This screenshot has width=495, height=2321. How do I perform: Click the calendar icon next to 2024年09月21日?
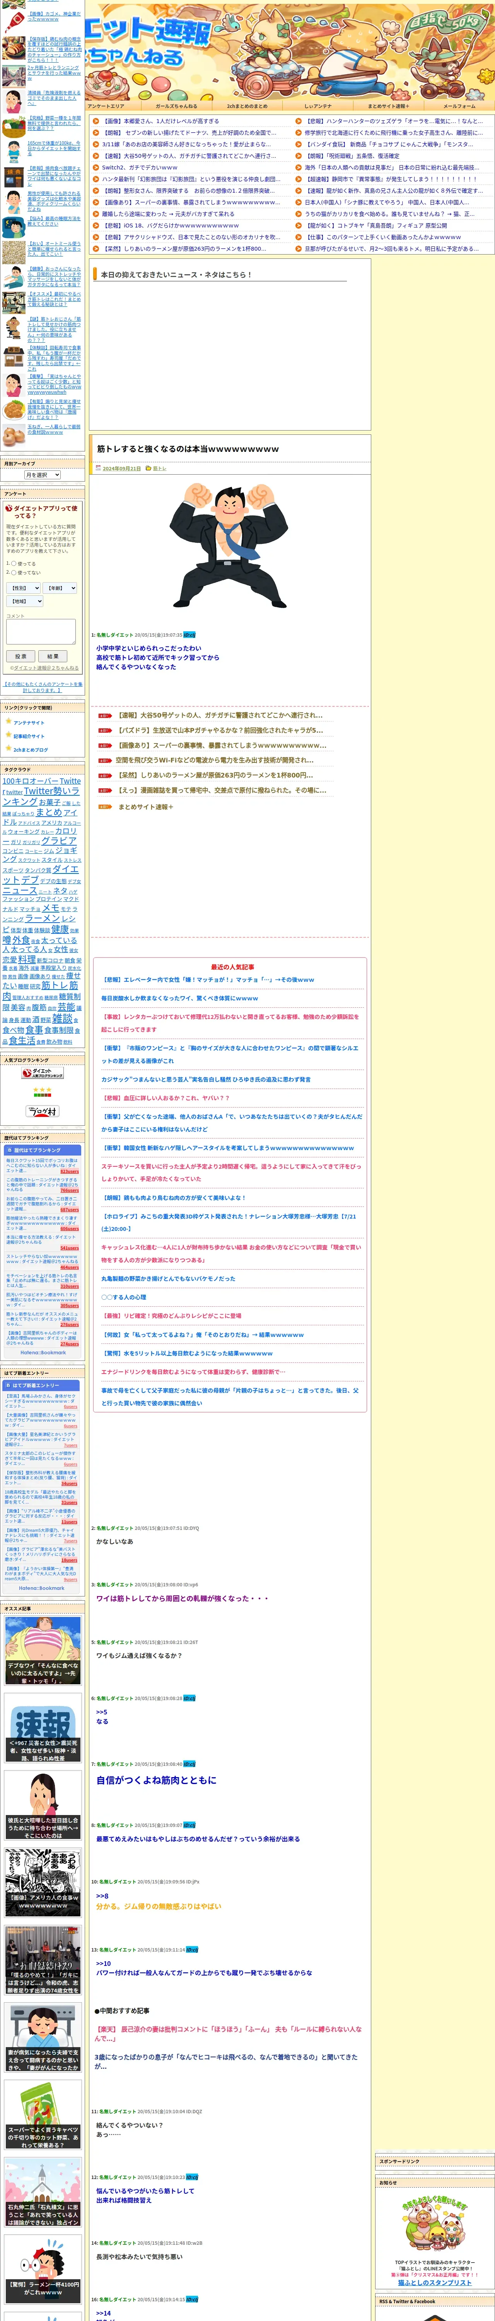98,468
